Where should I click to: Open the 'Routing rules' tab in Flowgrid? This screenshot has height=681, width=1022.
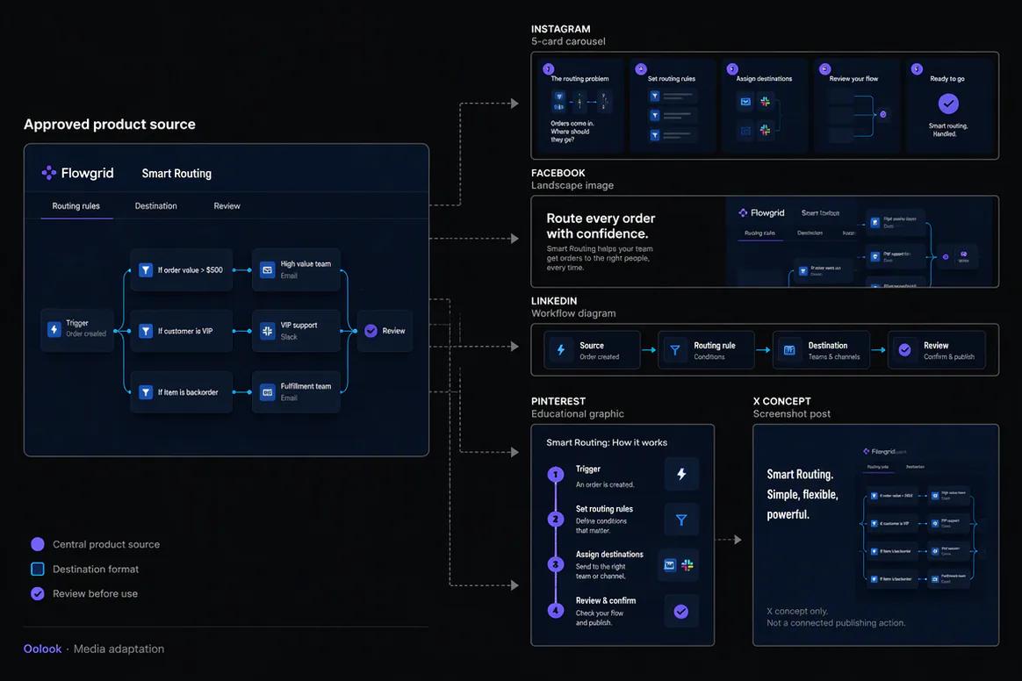76,206
